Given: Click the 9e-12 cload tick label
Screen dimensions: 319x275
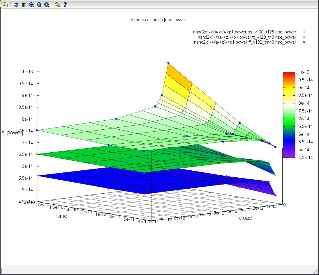Looking at the screenshot, I should click(166, 220).
